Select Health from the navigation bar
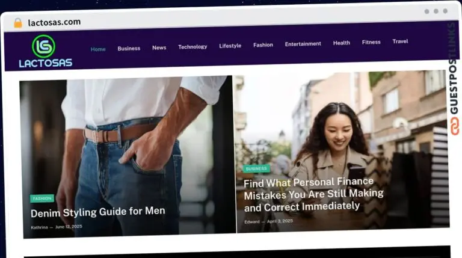The image size is (462, 258). [x=341, y=43]
